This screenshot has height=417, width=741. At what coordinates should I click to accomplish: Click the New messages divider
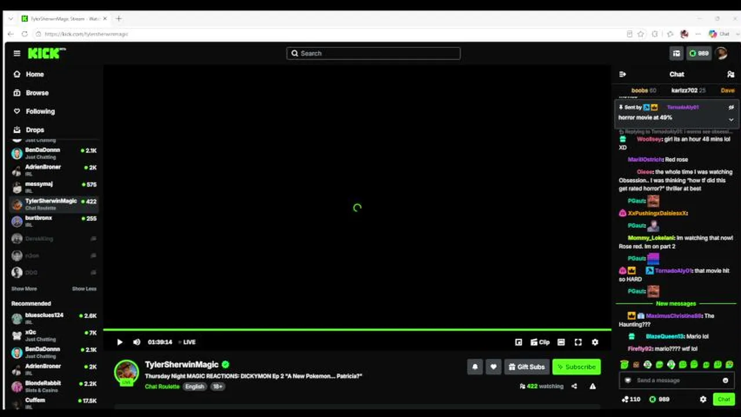675,303
